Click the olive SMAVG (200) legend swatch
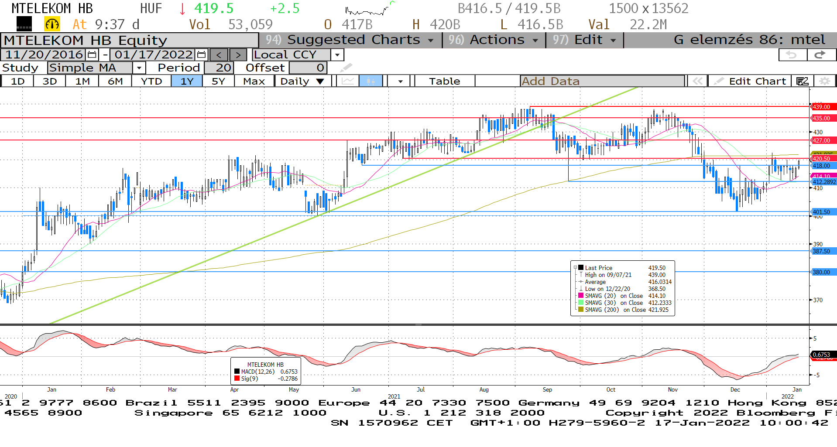Viewport: 837px width, 447px height. 581,310
